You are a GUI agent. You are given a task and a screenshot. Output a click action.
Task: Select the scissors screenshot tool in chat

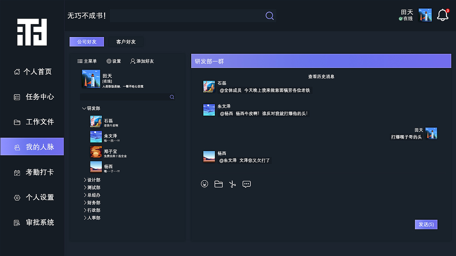(232, 184)
